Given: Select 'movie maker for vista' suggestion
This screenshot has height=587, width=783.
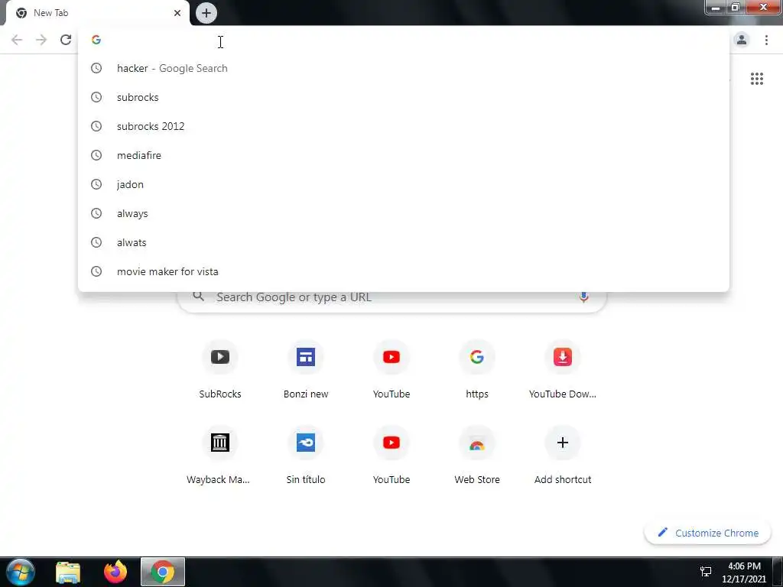Looking at the screenshot, I should coord(404,271).
